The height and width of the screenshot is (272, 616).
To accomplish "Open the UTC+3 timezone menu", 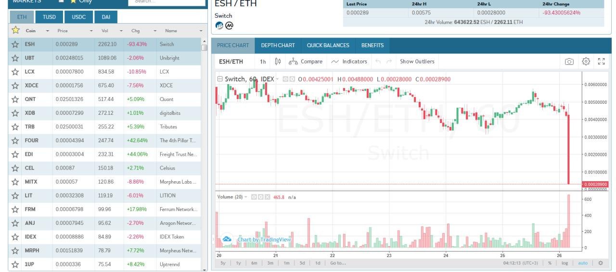I will pyautogui.click(x=521, y=263).
